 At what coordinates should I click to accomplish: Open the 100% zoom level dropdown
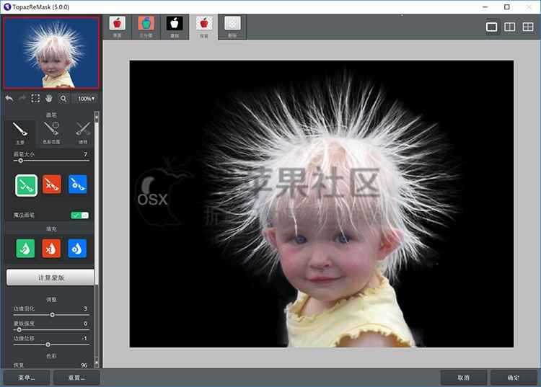coord(84,99)
